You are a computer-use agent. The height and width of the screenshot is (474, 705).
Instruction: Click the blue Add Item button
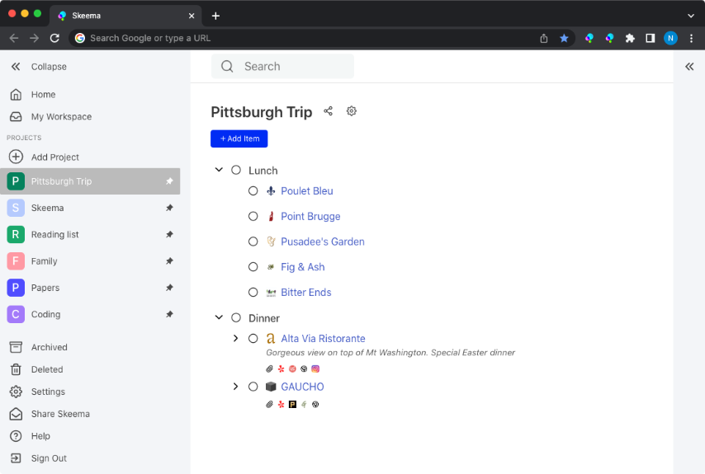239,138
